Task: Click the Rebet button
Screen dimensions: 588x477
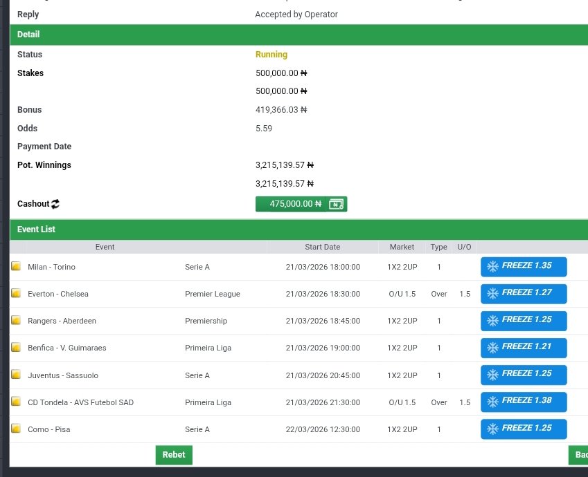Action: [x=174, y=455]
